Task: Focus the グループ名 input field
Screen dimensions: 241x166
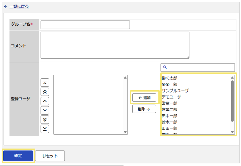Action: click(85, 25)
